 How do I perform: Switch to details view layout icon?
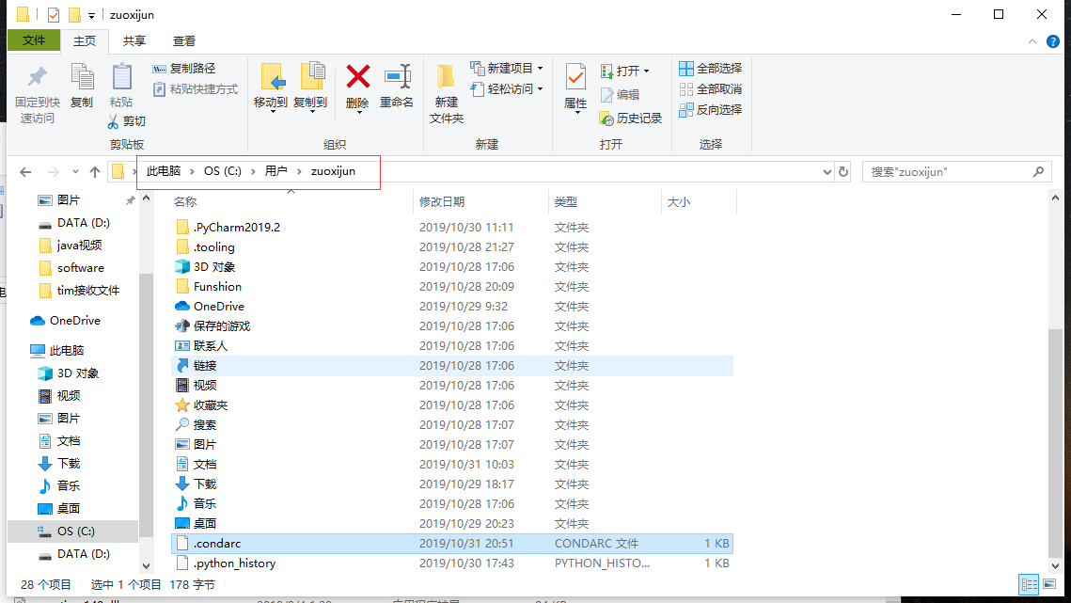coord(1029,584)
